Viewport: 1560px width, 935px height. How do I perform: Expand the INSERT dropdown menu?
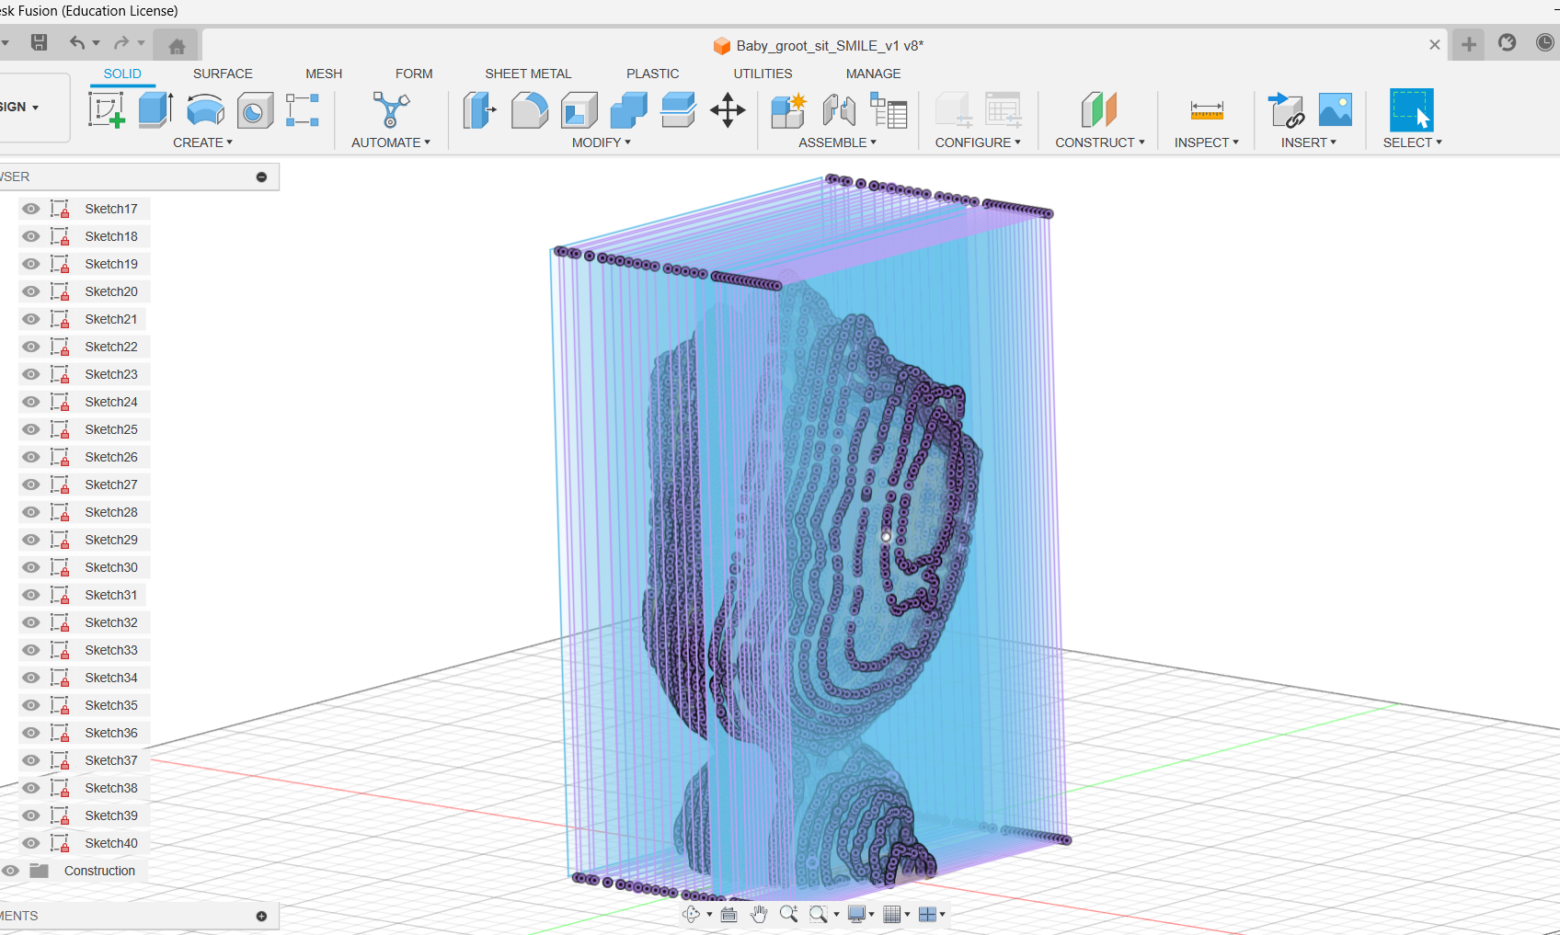coord(1309,143)
